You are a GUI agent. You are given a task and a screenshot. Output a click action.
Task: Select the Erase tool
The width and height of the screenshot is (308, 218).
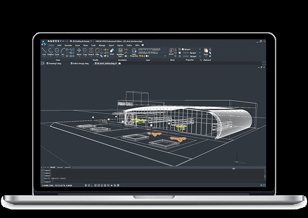112,51
